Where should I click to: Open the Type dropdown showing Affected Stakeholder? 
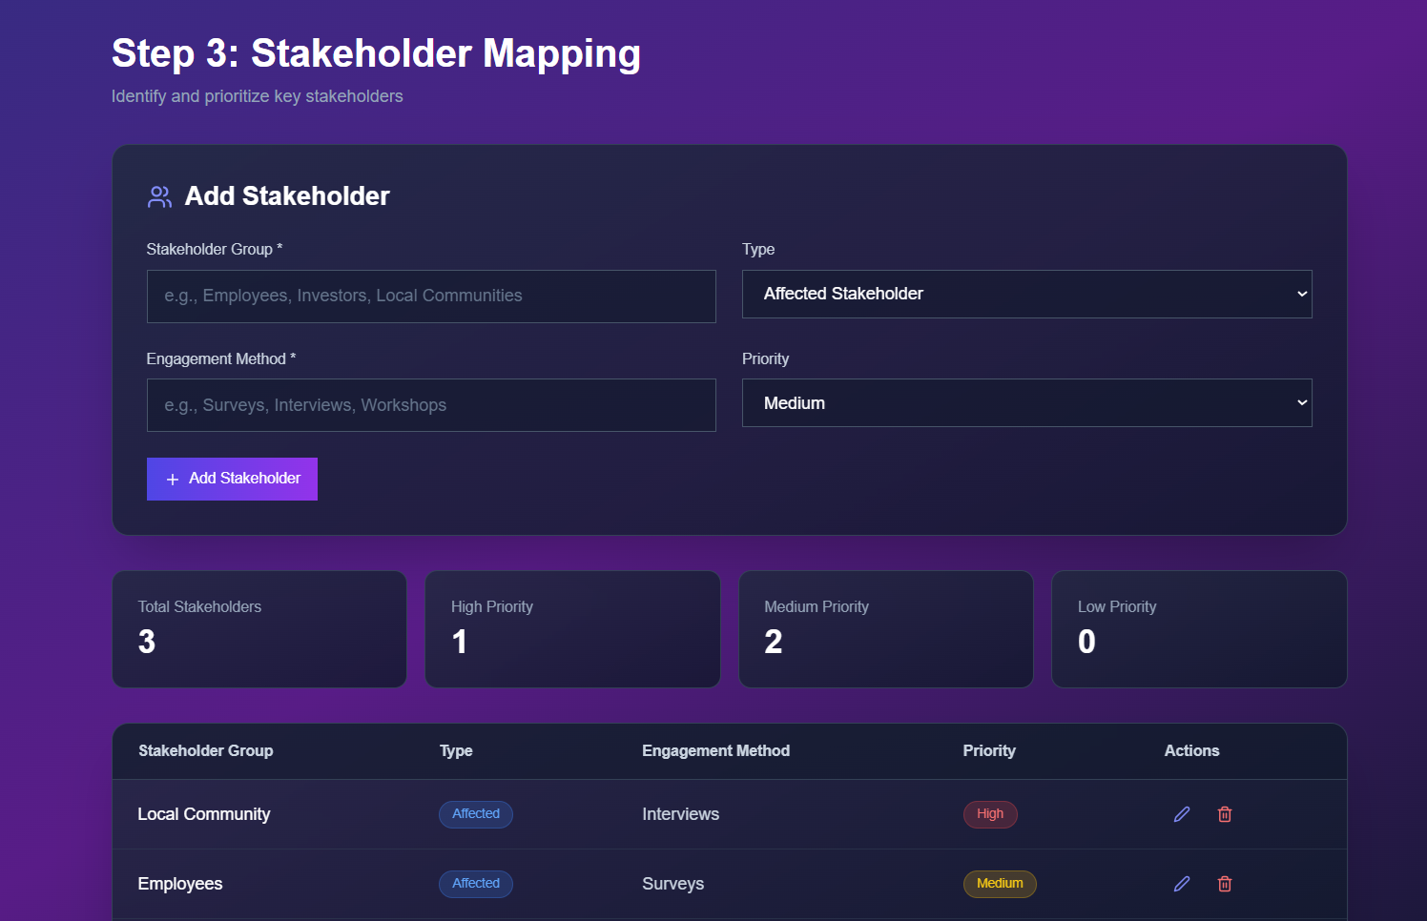coord(1027,294)
